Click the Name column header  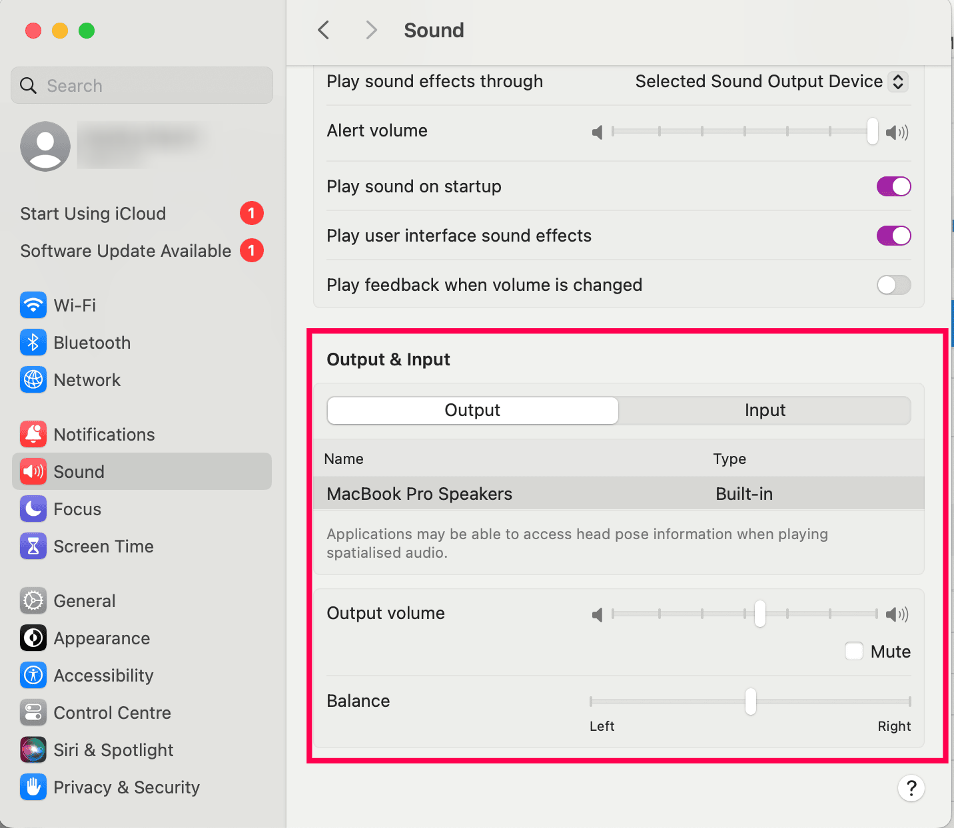pos(344,459)
